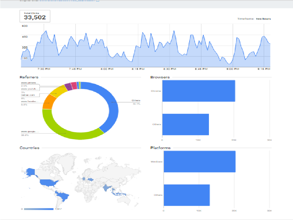The image size is (293, 220).
Task: Click the Countries section header
Action: pos(29,148)
